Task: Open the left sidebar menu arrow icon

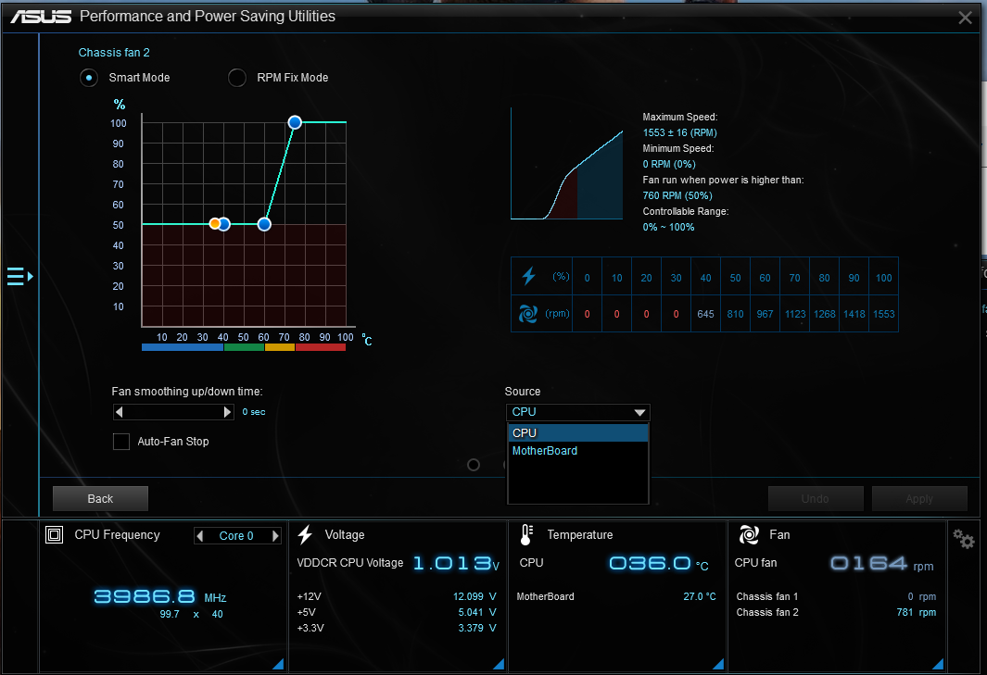Action: [19, 276]
